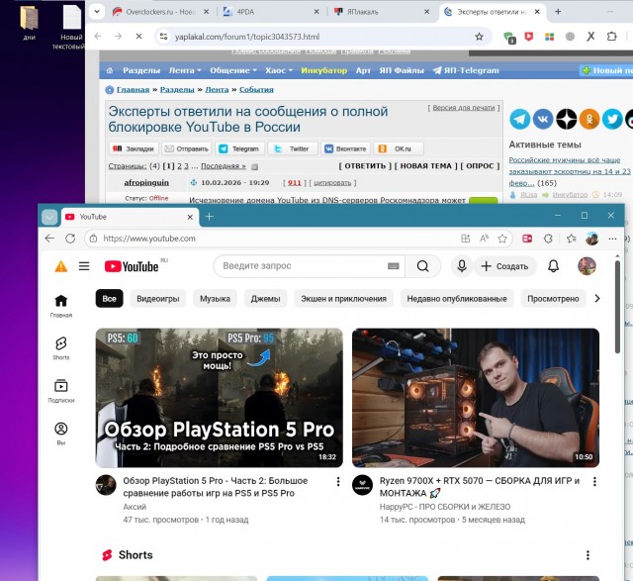
Task: Bookmark the yaplakal page with Chrome star
Action: tap(479, 37)
